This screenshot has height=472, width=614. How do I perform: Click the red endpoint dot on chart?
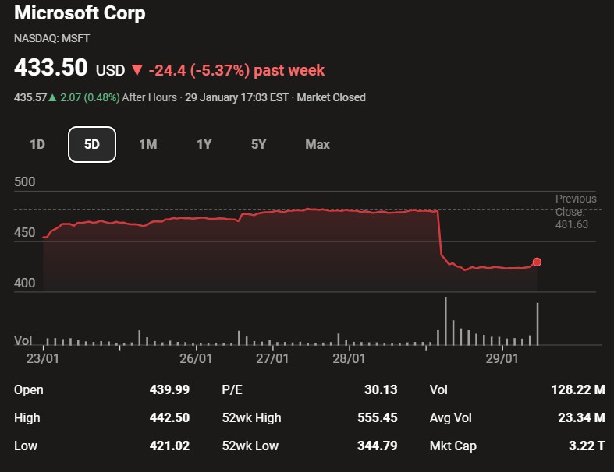[x=537, y=262]
